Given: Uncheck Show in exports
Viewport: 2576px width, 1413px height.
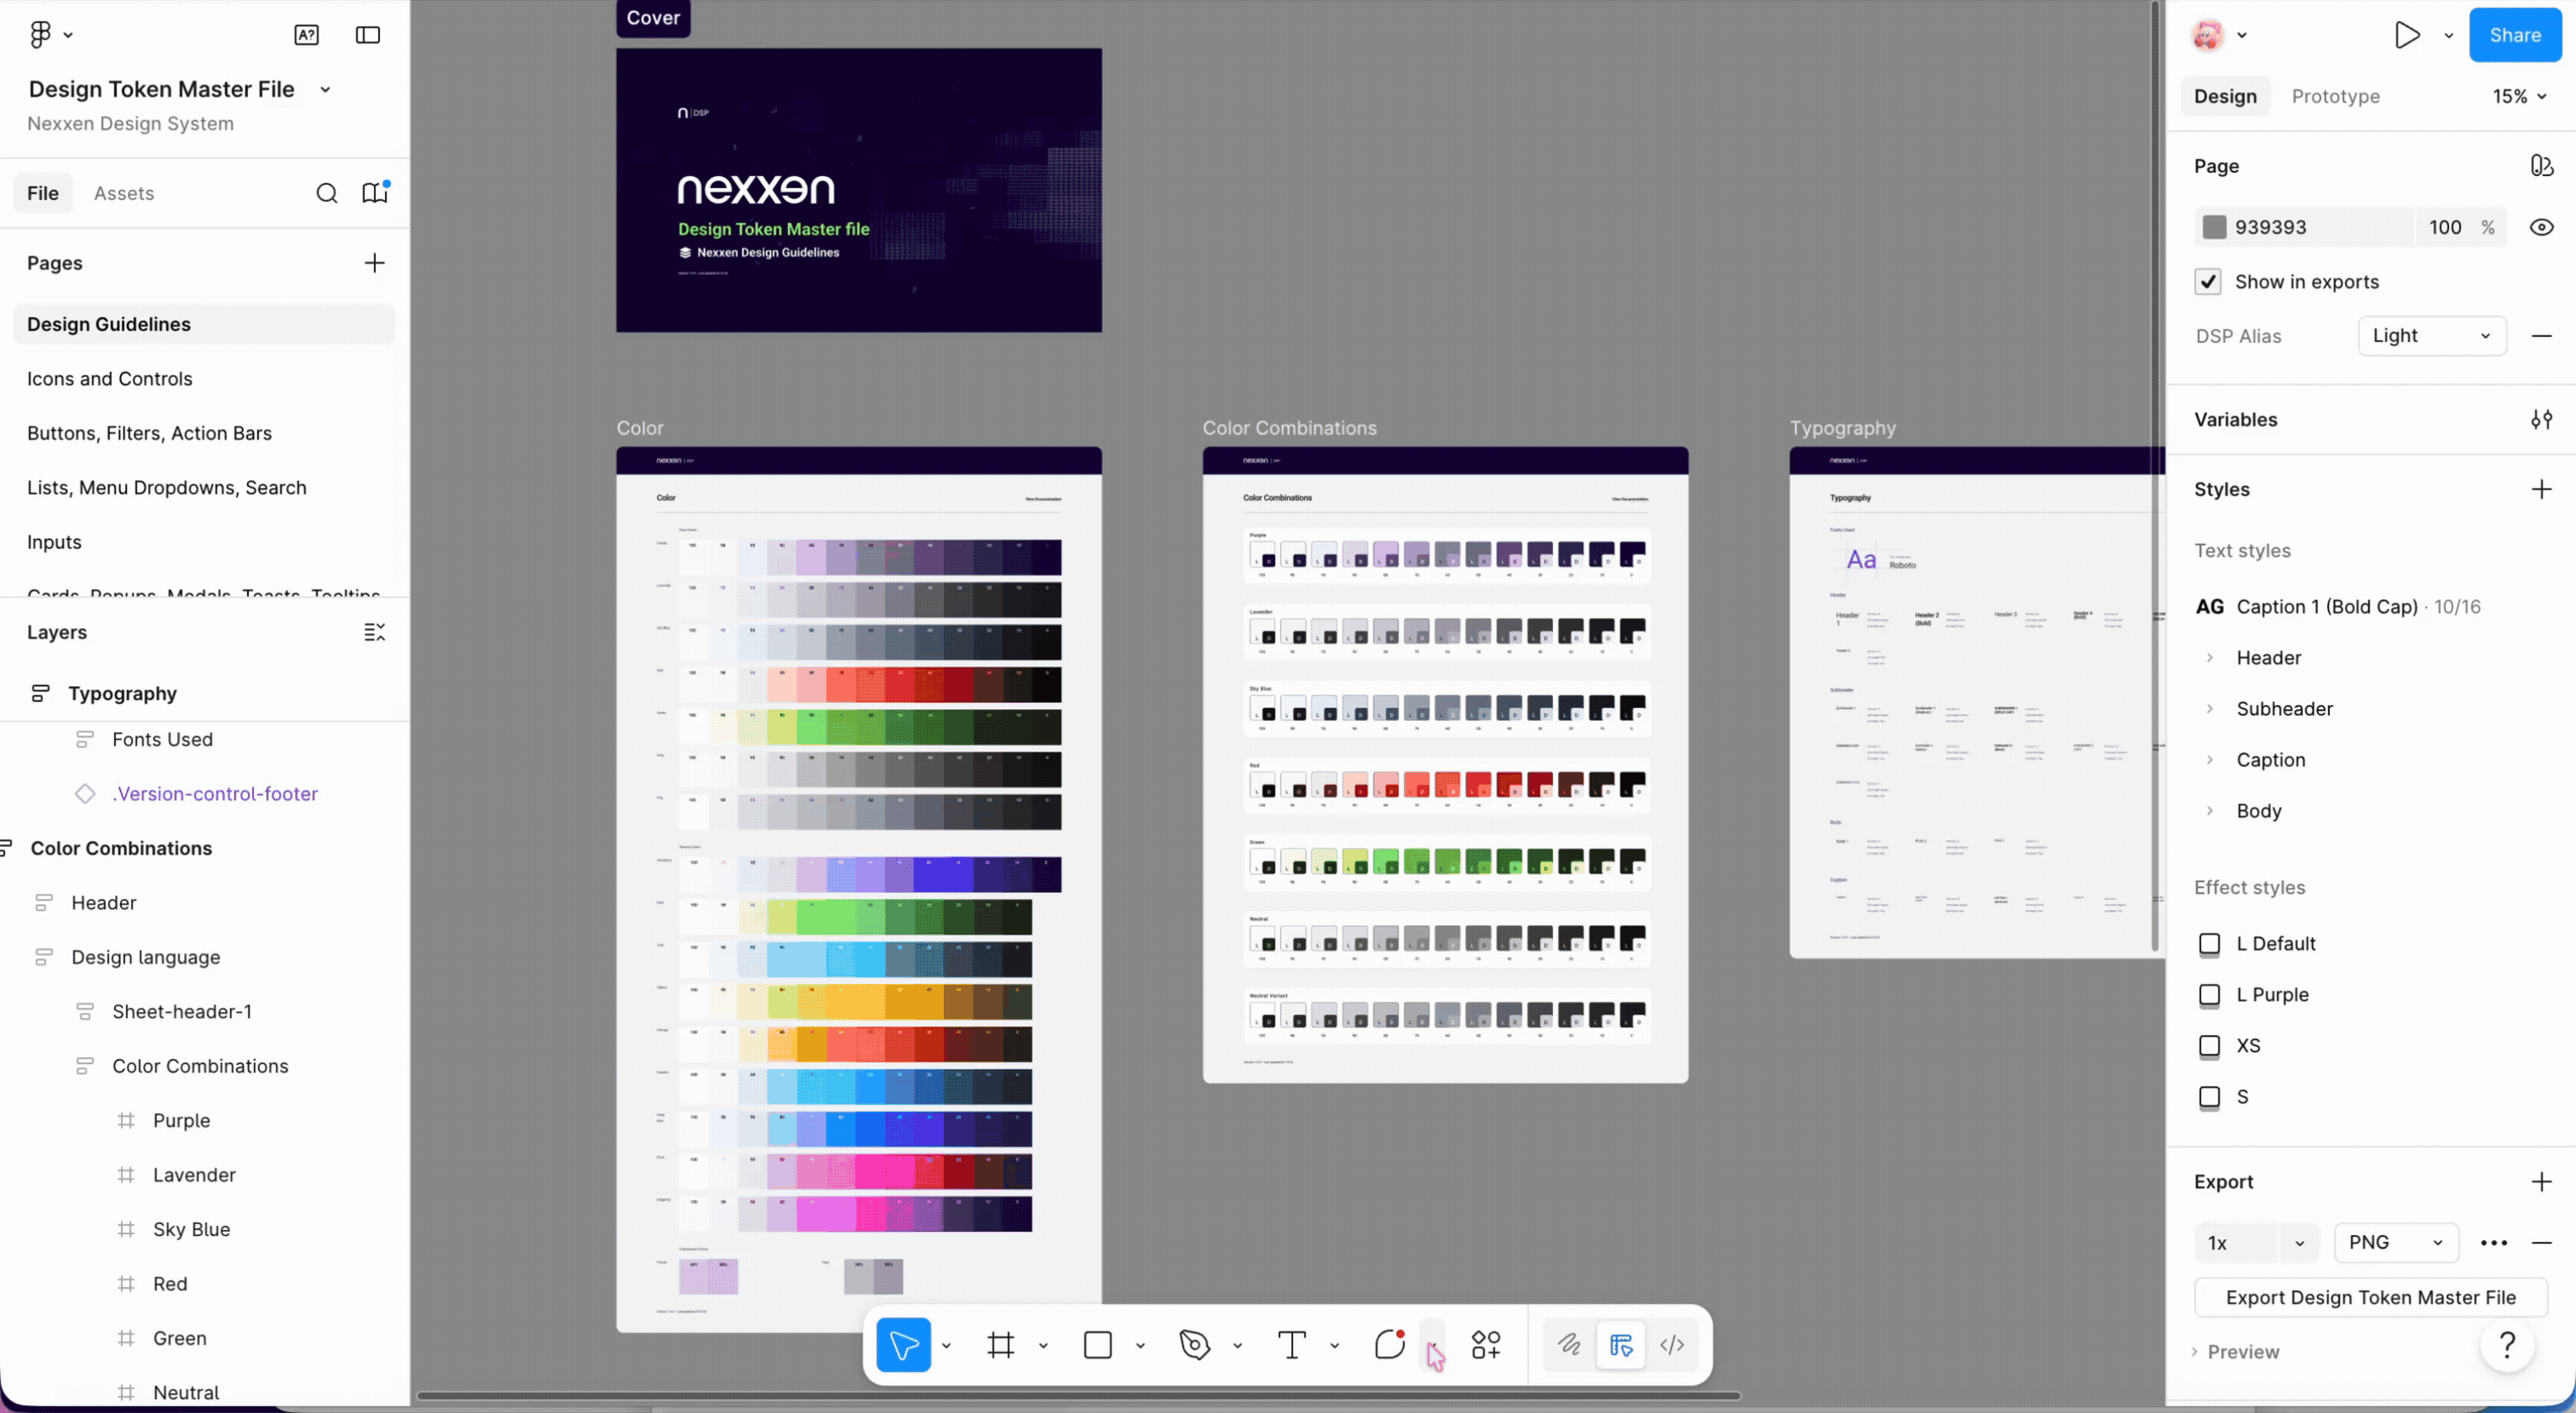Looking at the screenshot, I should click(2208, 282).
